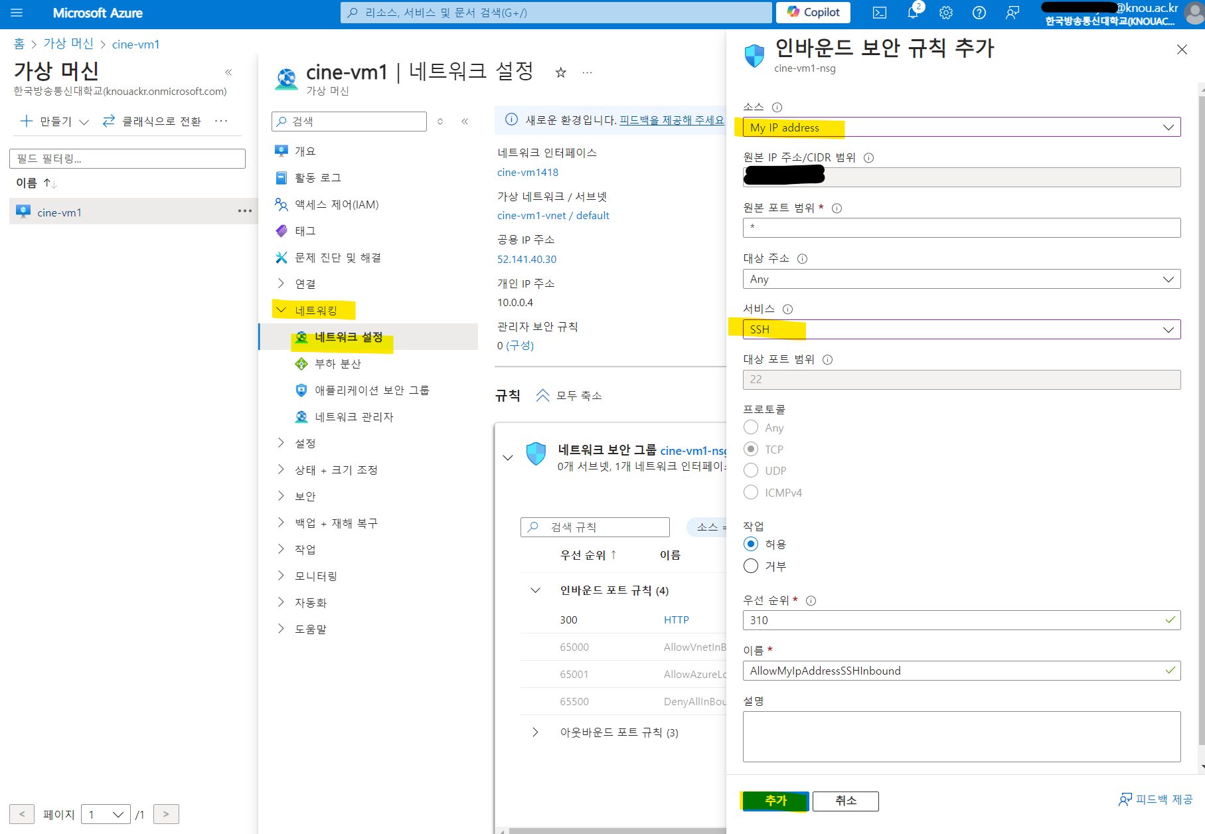The image size is (1205, 834).
Task: Open 액세스 제어(IAM) menu item
Action: click(x=337, y=205)
